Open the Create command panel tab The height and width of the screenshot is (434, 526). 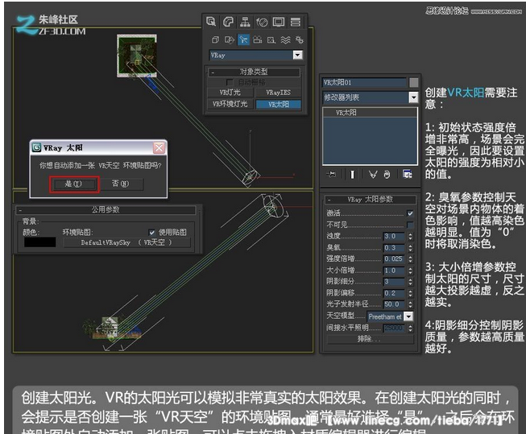(211, 22)
